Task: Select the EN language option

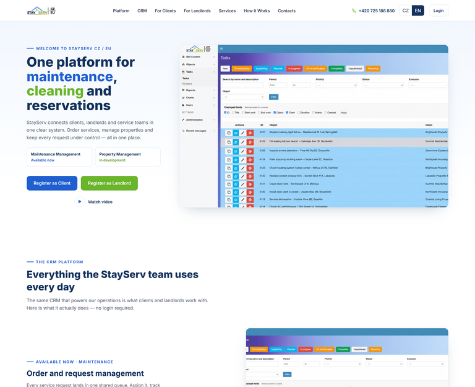Action: click(417, 11)
